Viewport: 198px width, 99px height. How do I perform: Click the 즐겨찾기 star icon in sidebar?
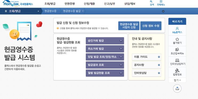(177, 39)
